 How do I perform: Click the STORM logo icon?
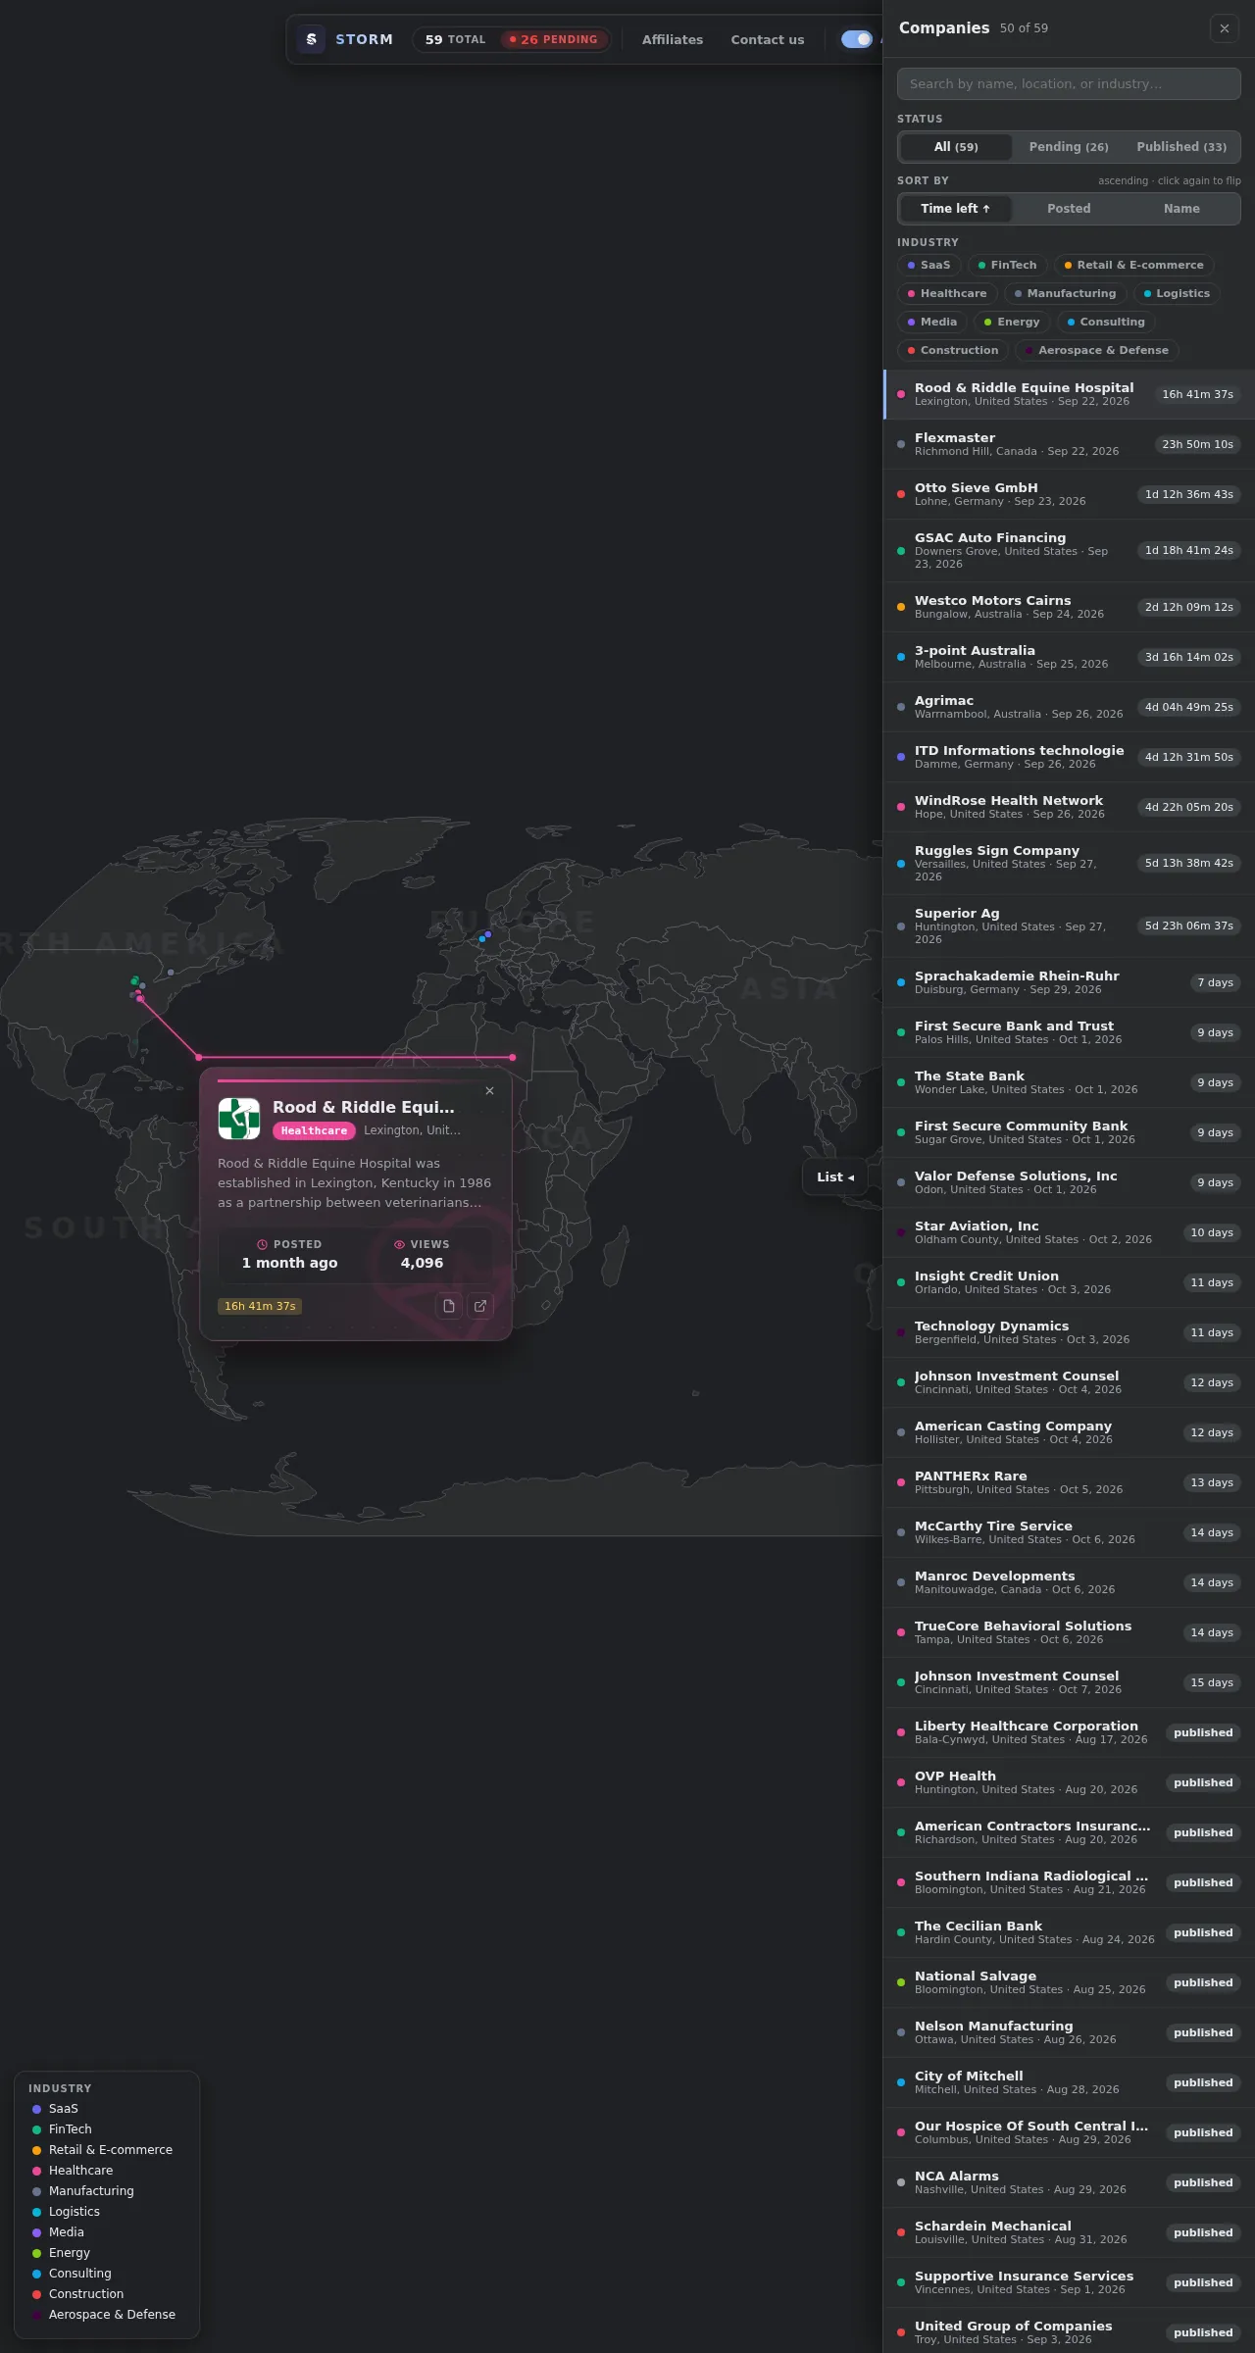311,39
